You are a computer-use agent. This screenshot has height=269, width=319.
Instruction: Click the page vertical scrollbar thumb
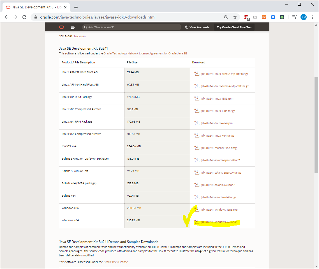(x=316, y=125)
